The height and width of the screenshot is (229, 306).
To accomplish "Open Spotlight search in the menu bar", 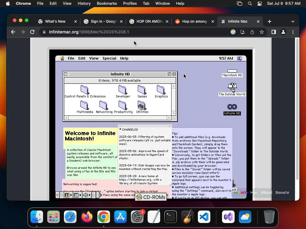I will [x=250, y=4].
